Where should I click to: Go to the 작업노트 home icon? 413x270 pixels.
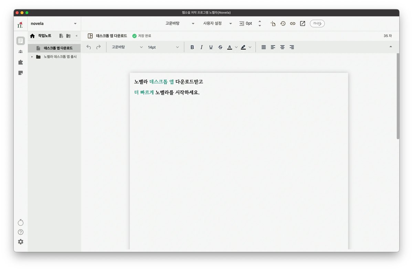point(32,36)
